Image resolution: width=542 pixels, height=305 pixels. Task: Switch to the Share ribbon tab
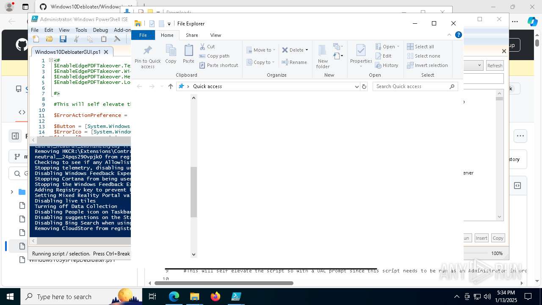pos(192,35)
